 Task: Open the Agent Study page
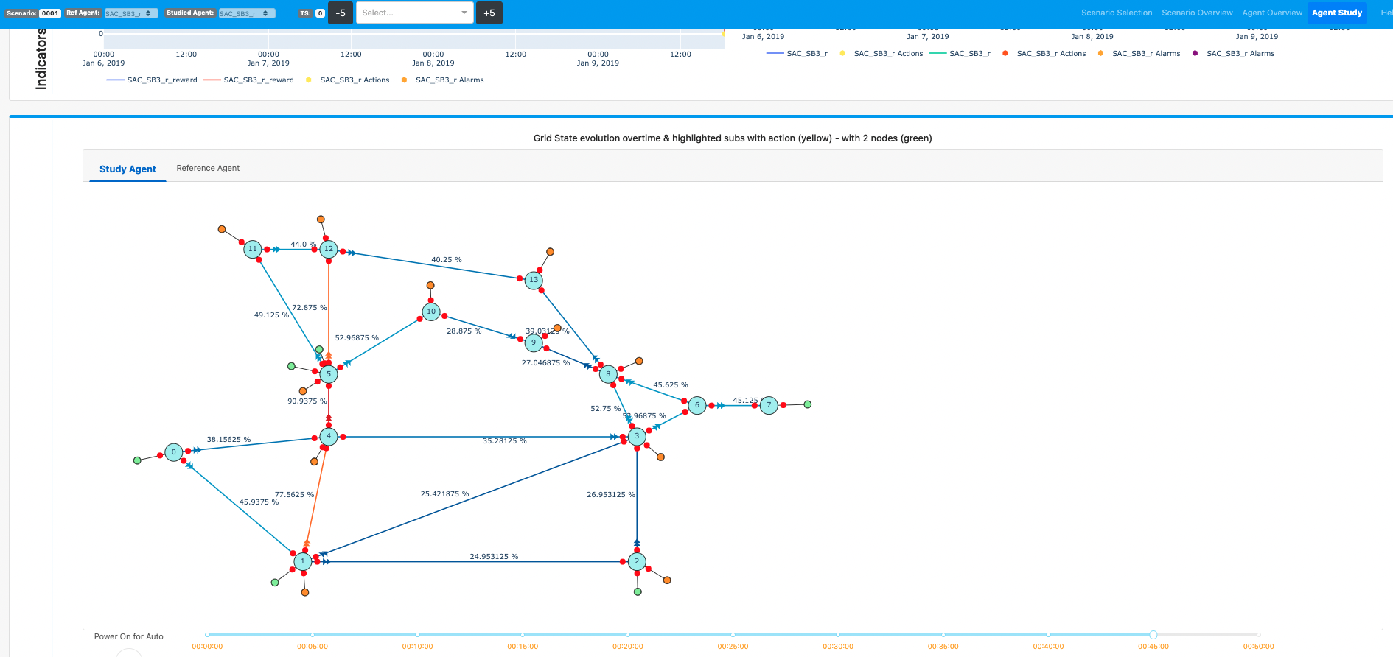click(1337, 13)
